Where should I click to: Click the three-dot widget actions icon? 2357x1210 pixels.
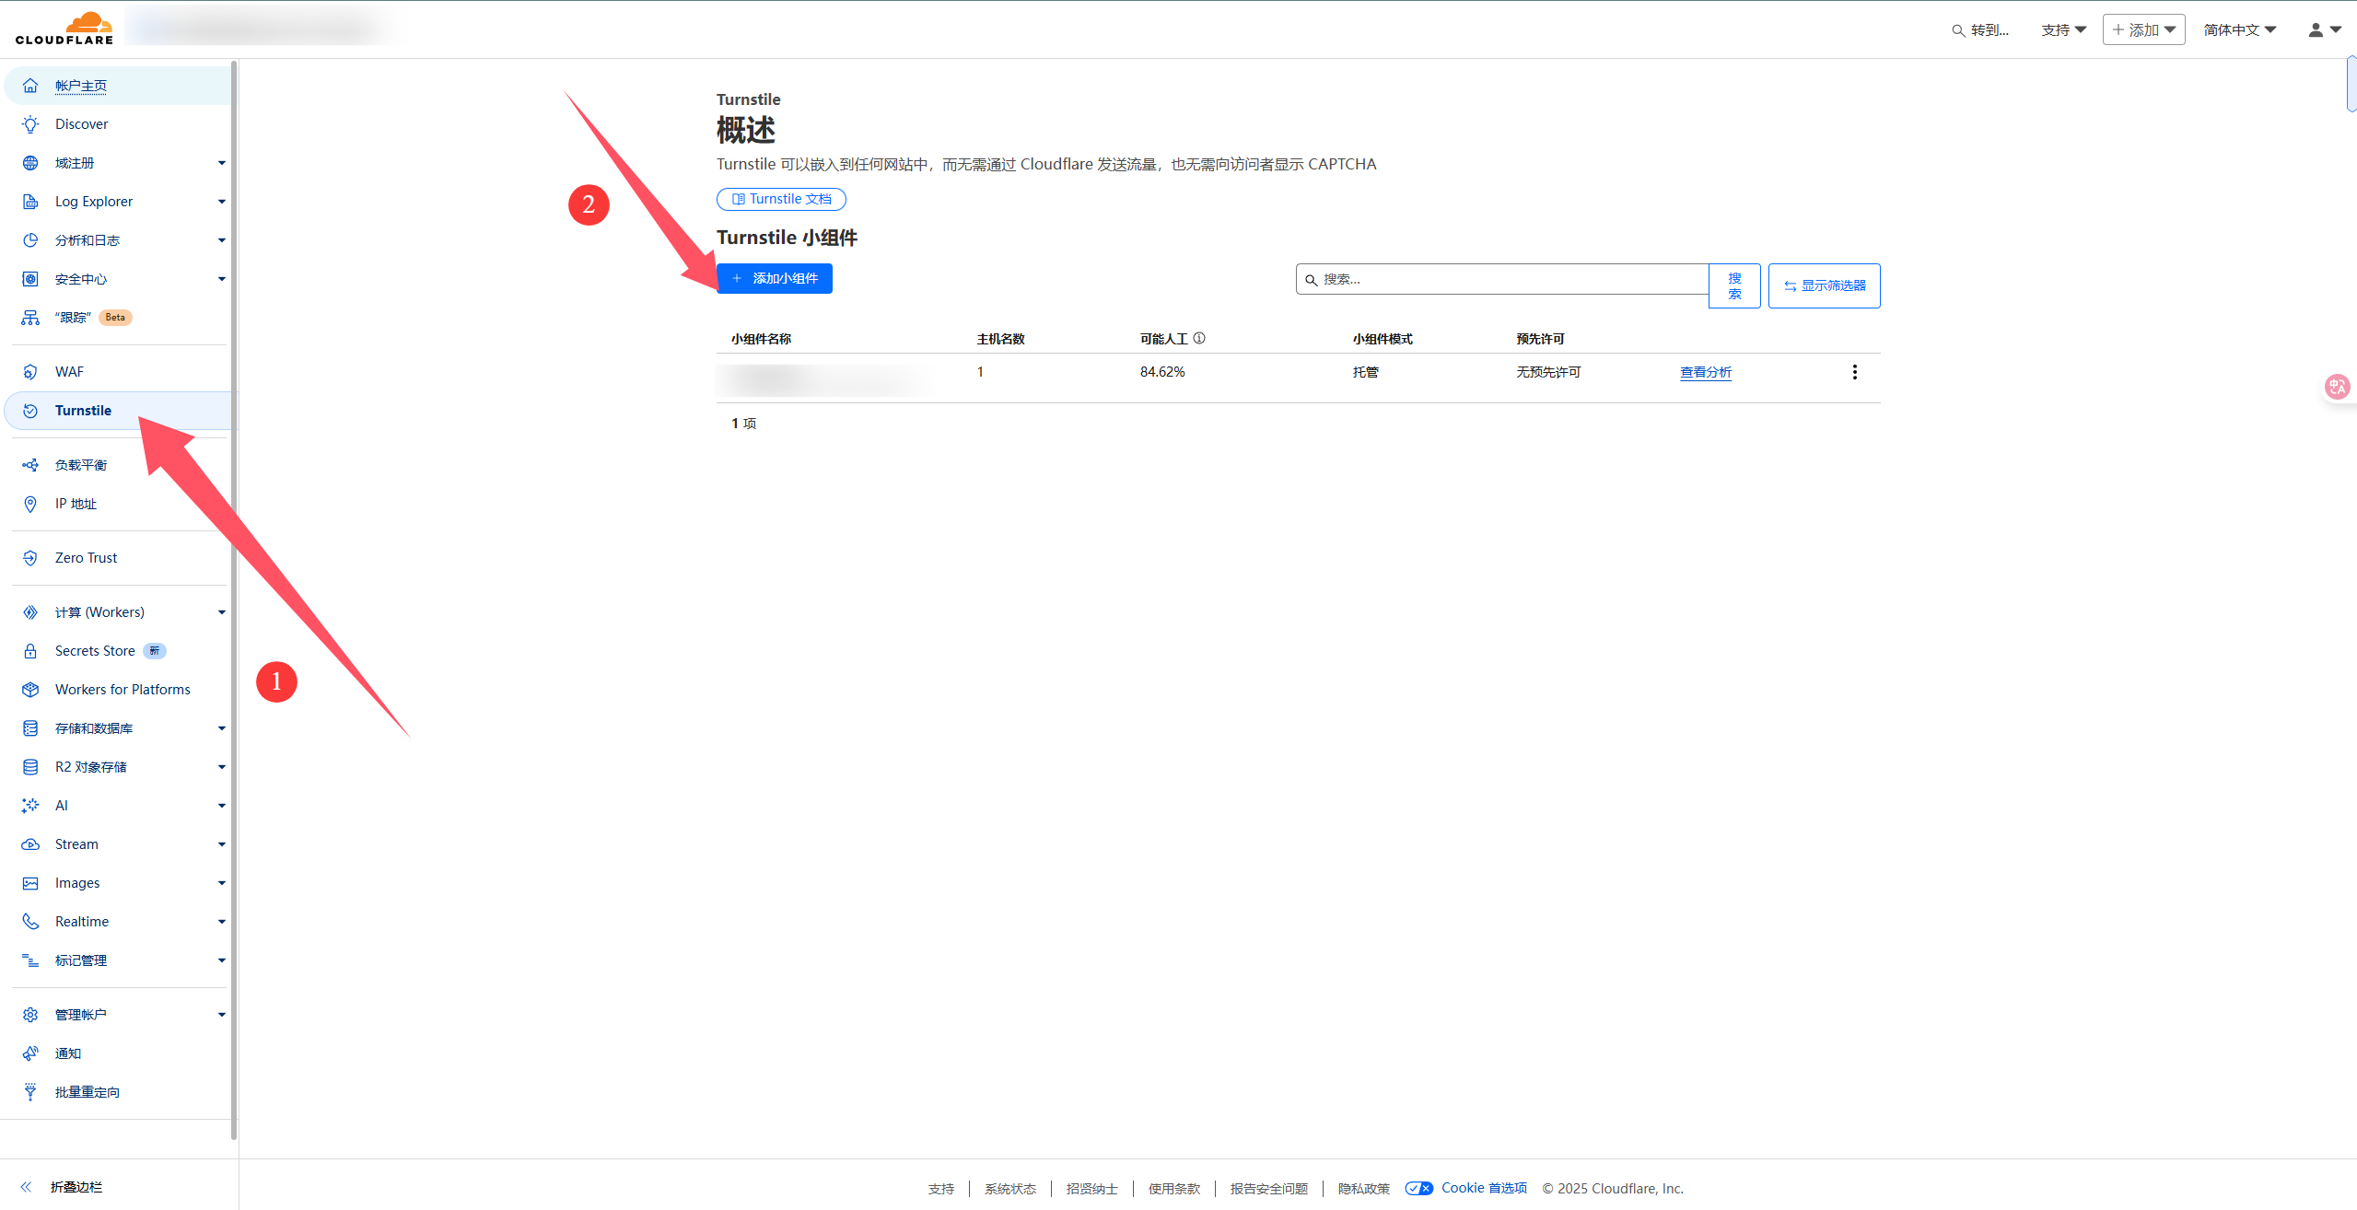coord(1854,372)
